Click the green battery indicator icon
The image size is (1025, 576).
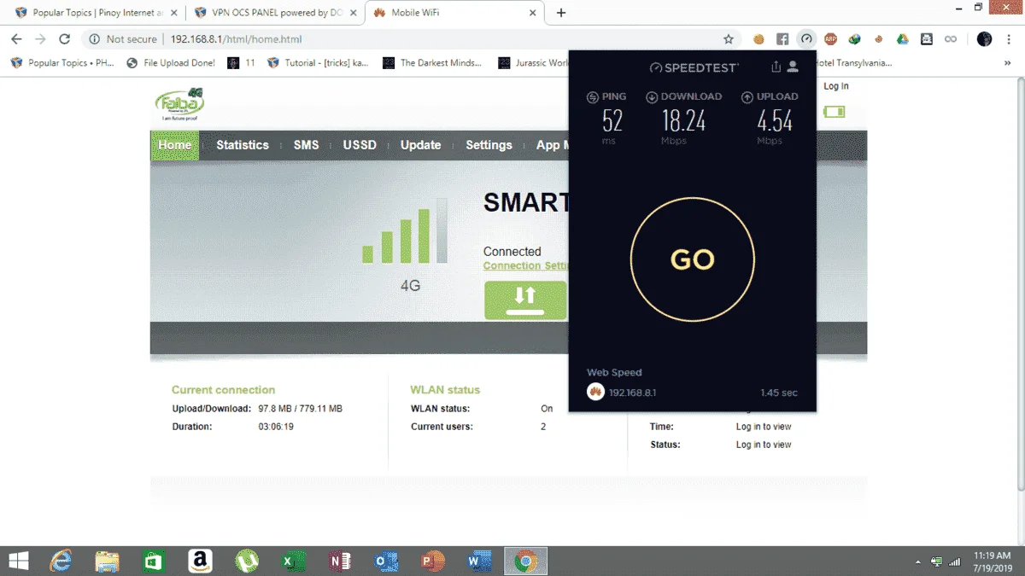pyautogui.click(x=834, y=112)
